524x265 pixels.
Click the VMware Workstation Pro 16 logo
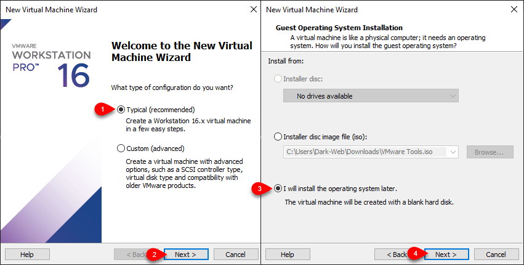pos(51,65)
